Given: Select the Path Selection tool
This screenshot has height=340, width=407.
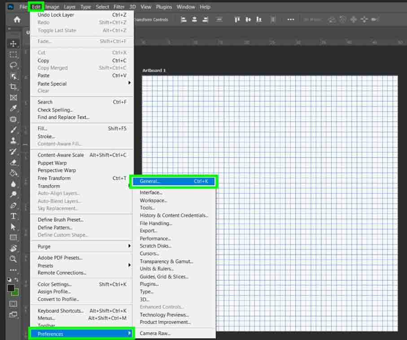Looking at the screenshot, I should pyautogui.click(x=13, y=227).
